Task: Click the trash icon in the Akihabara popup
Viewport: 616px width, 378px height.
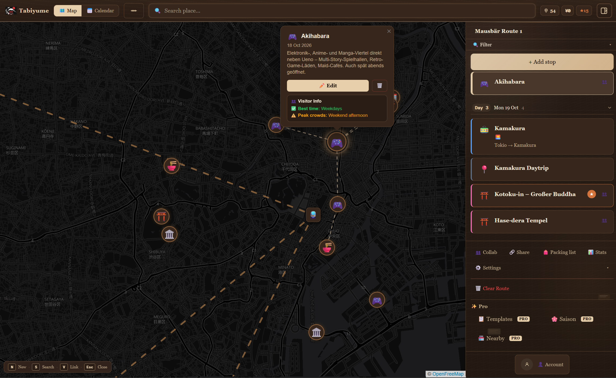Action: click(379, 86)
